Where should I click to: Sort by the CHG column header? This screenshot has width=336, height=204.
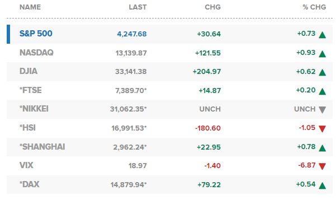click(x=212, y=7)
